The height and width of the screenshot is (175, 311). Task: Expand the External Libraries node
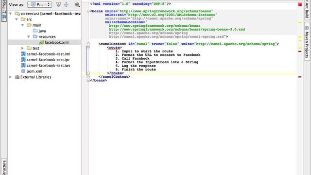11,77
